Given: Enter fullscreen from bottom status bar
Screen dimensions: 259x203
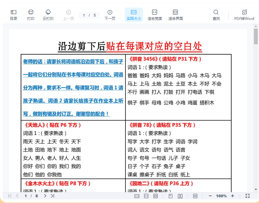Looking at the screenshot, I should [248, 196].
